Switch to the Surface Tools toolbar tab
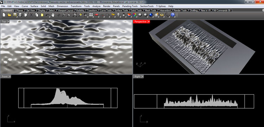Viewport: 264px width, 127px height. [121, 11]
